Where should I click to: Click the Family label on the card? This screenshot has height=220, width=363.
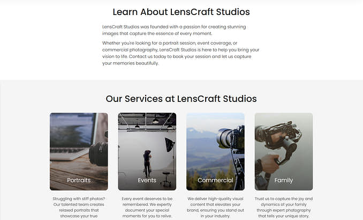coord(284,180)
